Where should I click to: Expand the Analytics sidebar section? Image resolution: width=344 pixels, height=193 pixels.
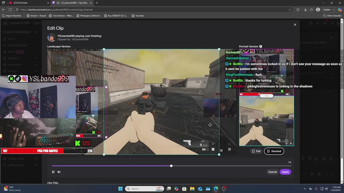(36, 58)
